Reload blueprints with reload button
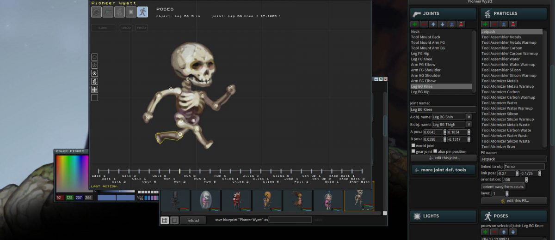The height and width of the screenshot is (240, 555). point(193,220)
